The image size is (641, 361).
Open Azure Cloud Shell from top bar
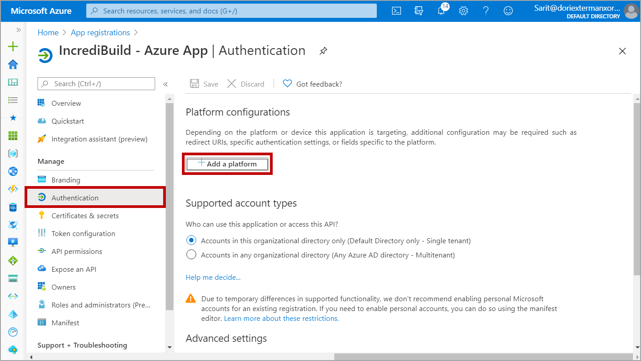396,11
